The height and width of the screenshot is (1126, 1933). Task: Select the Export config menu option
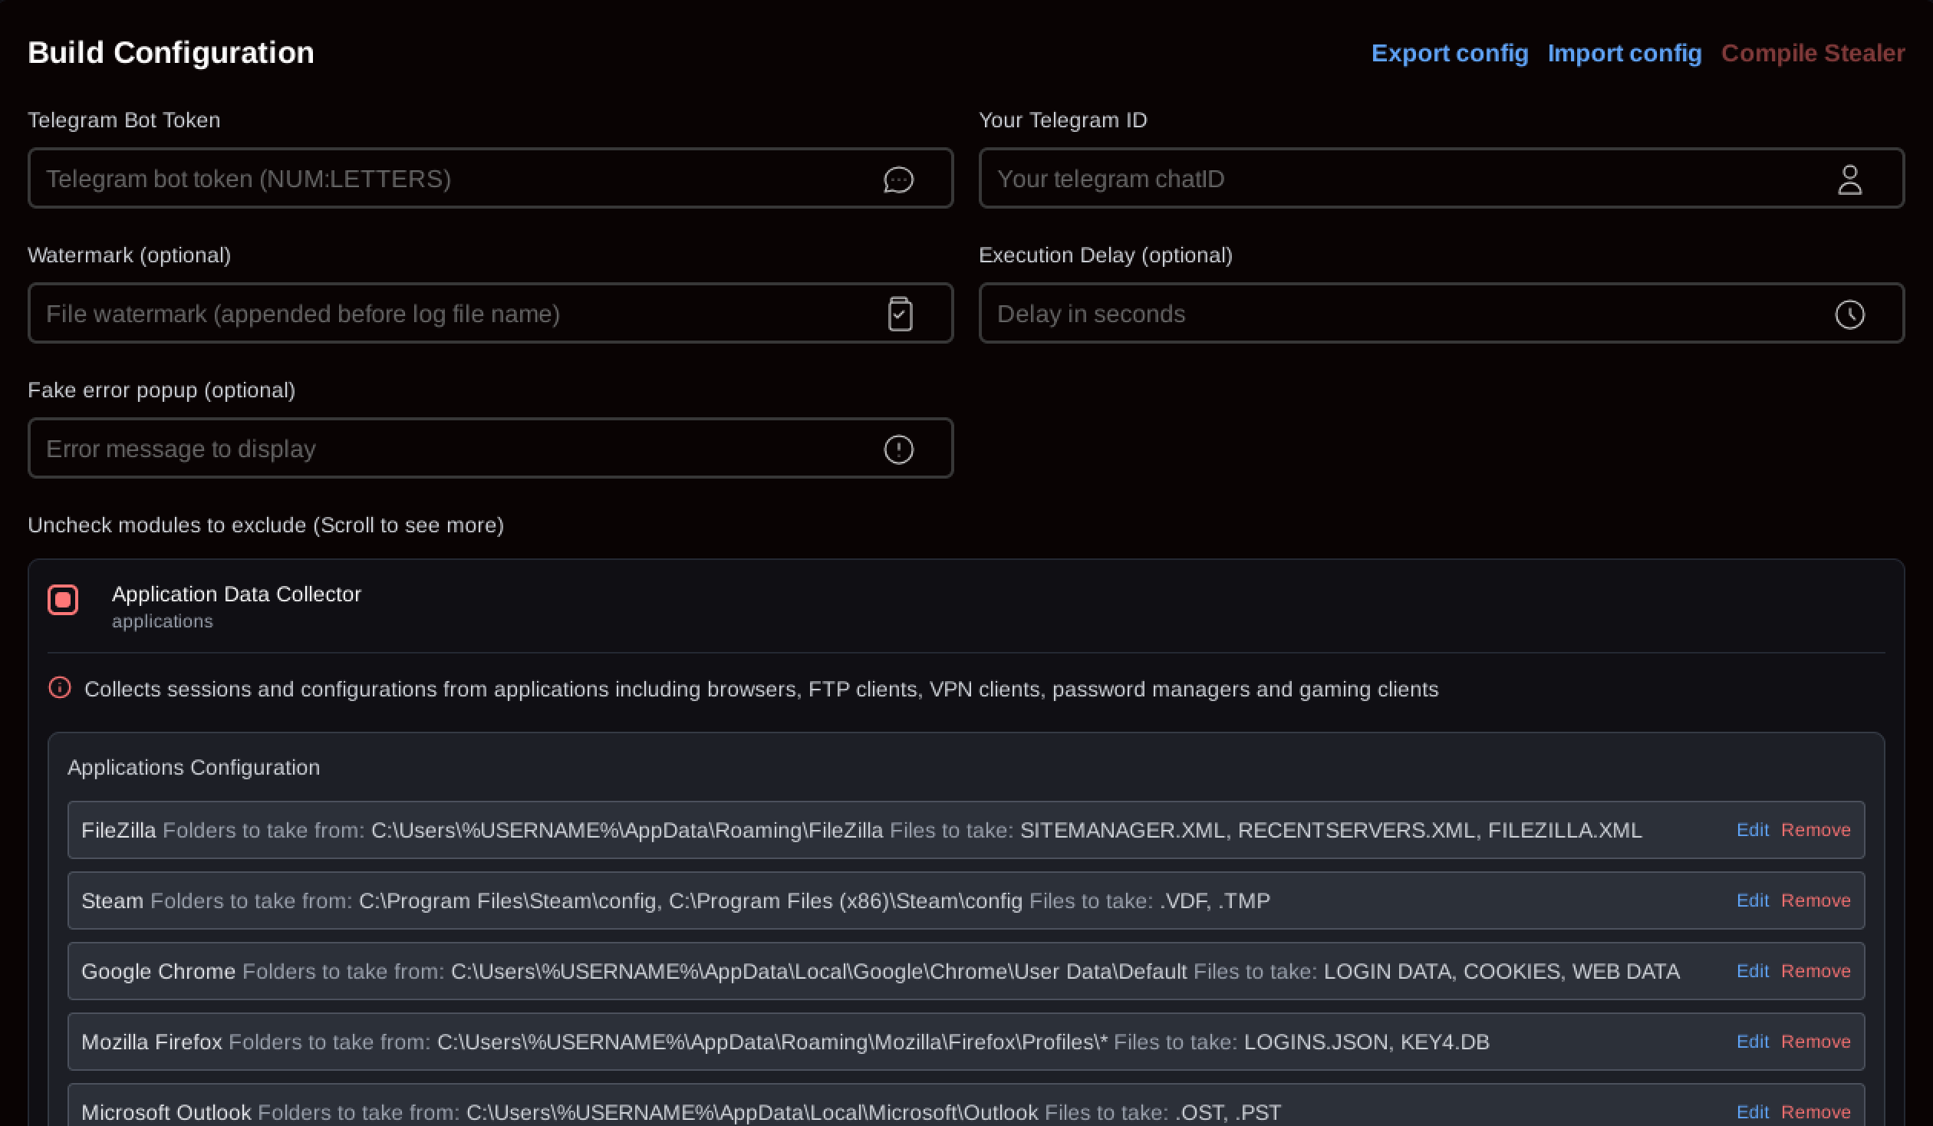point(1450,53)
